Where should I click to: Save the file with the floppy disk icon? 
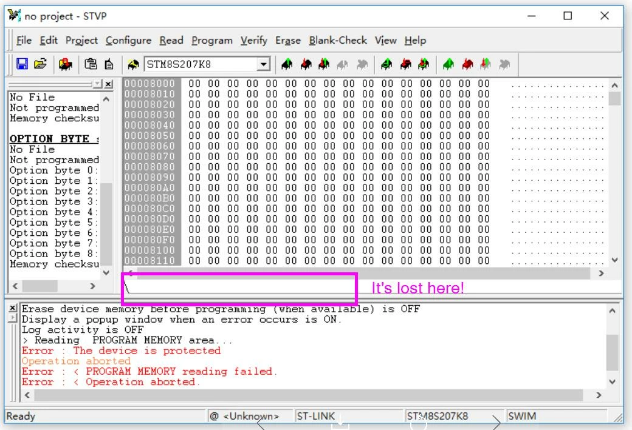[x=22, y=64]
